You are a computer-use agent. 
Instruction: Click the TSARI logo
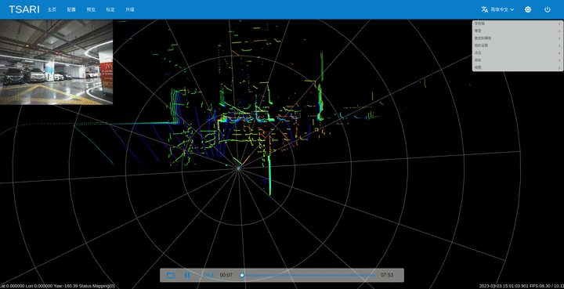pyautogui.click(x=23, y=9)
